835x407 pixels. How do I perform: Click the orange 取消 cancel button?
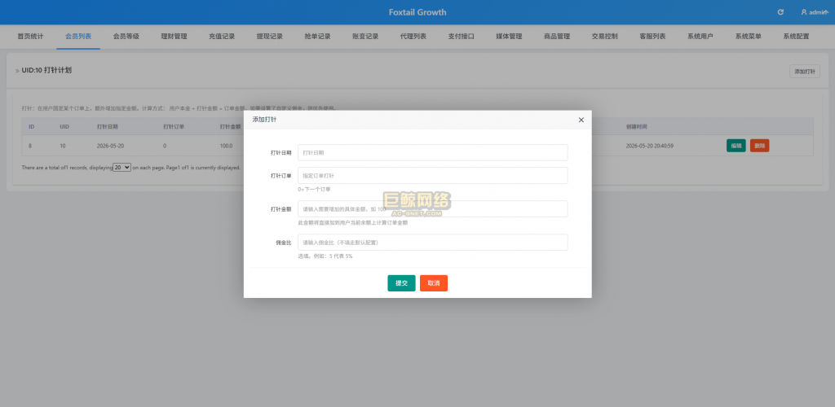point(434,283)
